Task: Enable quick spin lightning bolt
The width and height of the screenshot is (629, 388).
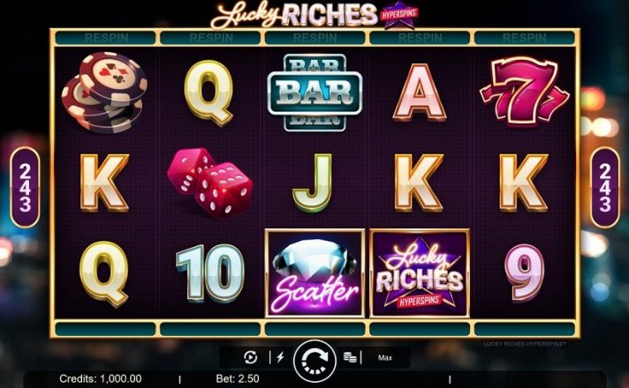Action: click(x=280, y=357)
